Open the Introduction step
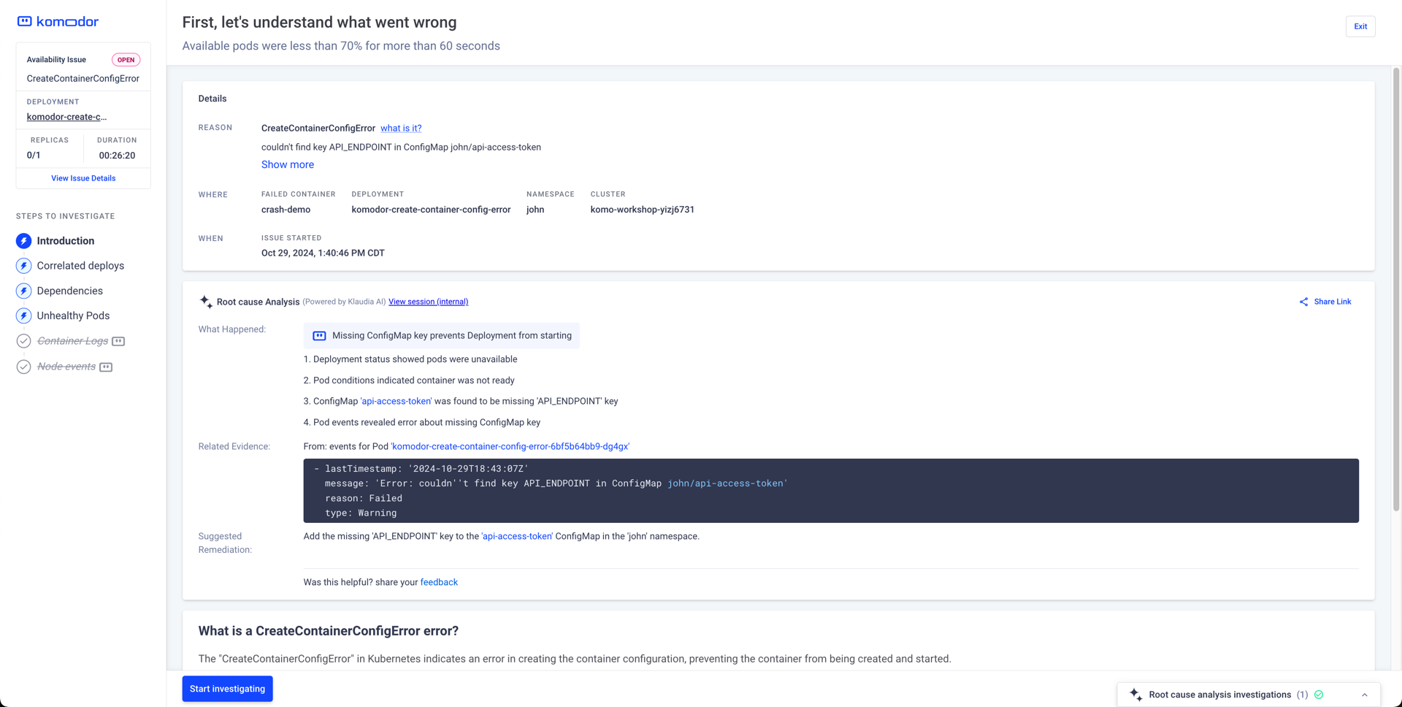Image resolution: width=1402 pixels, height=707 pixels. pyautogui.click(x=66, y=241)
